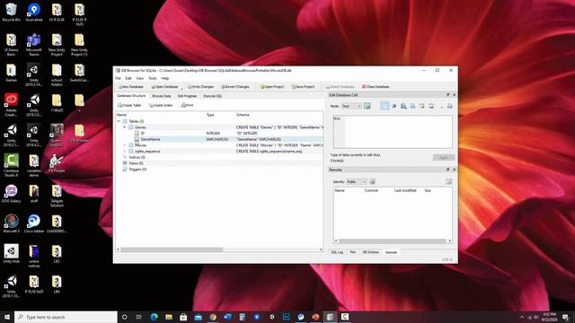Open the Identity dropdown in Remote panel
Screen dimensions: 575x323
pos(357,181)
